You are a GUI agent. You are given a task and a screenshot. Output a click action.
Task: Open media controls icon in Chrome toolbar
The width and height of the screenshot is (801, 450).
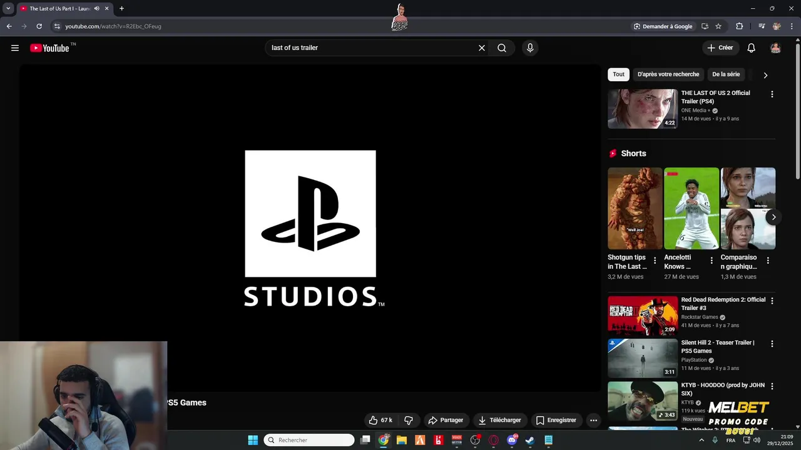click(762, 26)
